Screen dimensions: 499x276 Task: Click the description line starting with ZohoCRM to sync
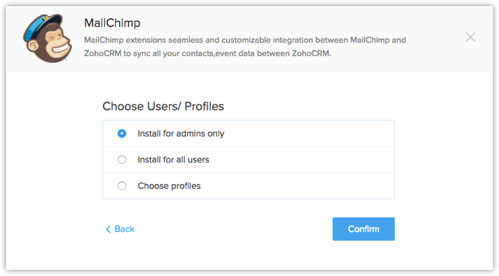208,53
